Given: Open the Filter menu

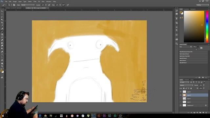Looking at the screenshot, I should 35,1.
